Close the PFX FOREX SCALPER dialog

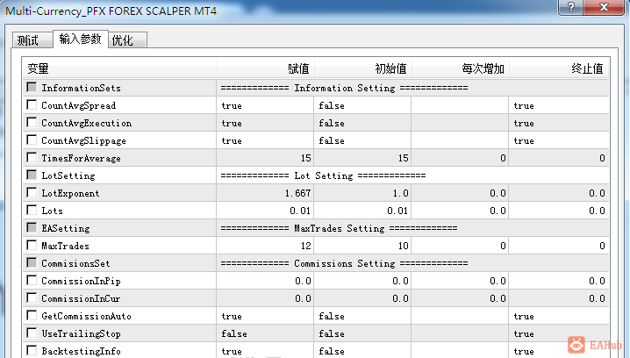[x=604, y=7]
